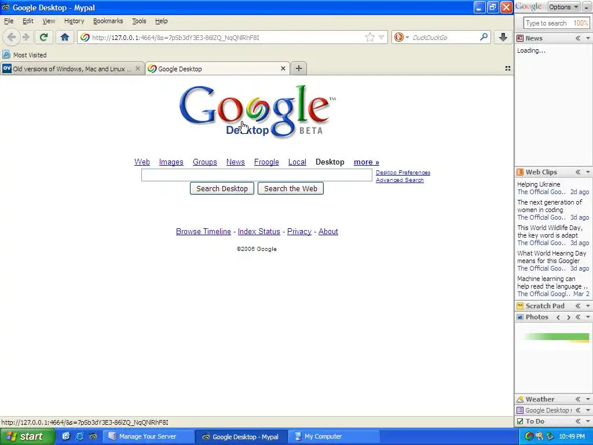Open the Bookmarks menu
This screenshot has height=445, width=593.
point(108,21)
